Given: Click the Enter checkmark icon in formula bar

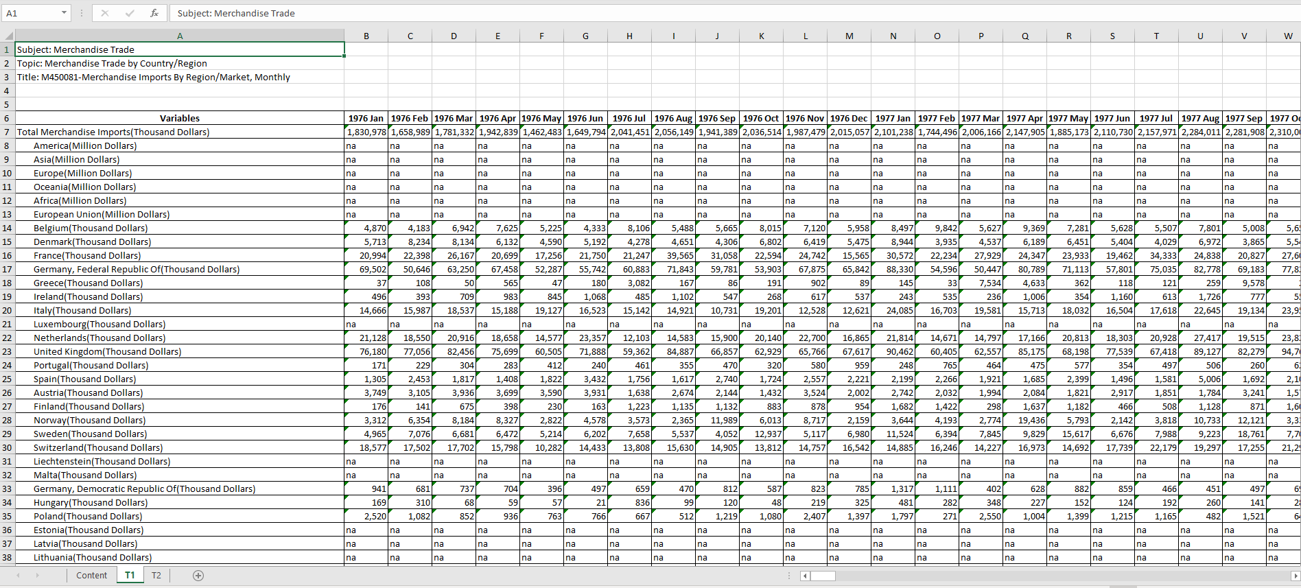Looking at the screenshot, I should pos(130,13).
